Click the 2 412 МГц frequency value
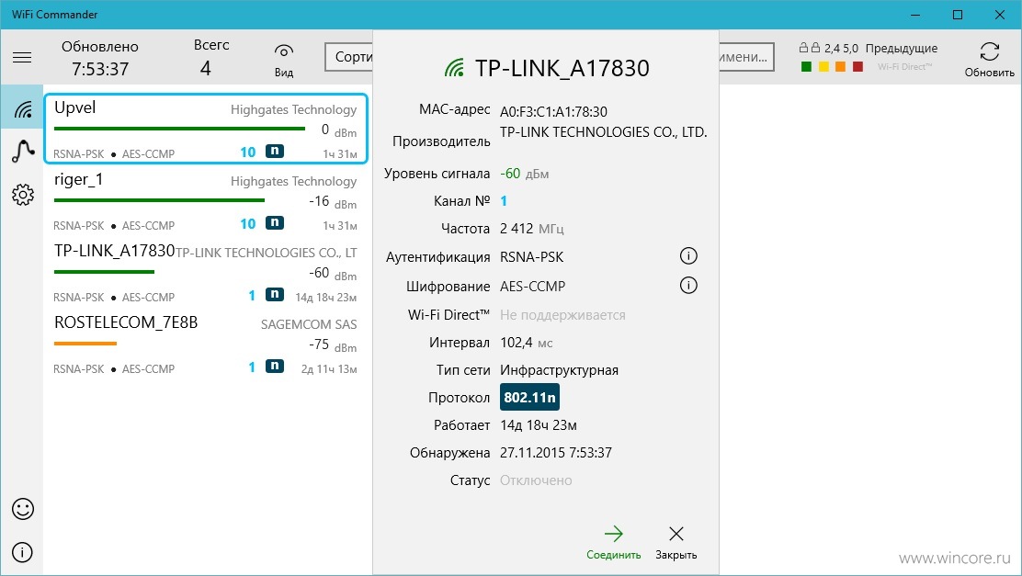 click(x=532, y=229)
